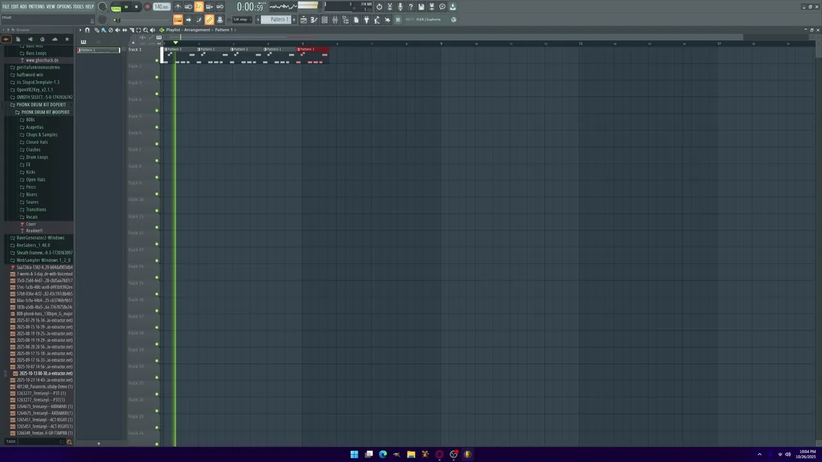Open the TOOLS menu
This screenshot has width=822, height=462.
(x=78, y=6)
